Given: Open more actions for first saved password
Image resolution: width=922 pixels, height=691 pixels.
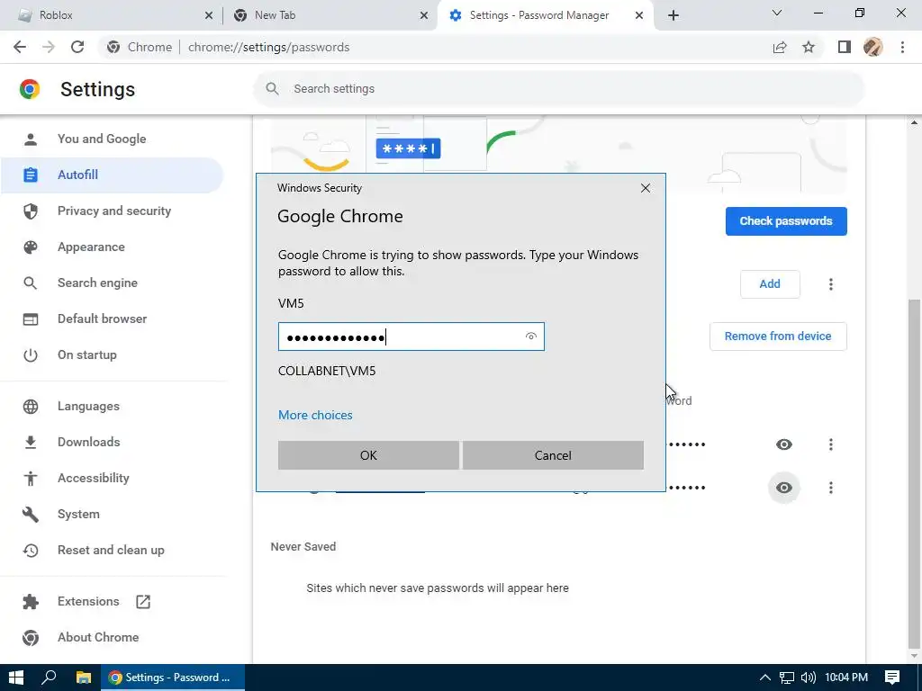Looking at the screenshot, I should 831,444.
